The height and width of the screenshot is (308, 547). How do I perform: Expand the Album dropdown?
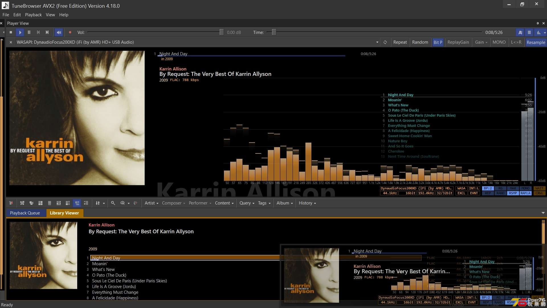(x=285, y=203)
